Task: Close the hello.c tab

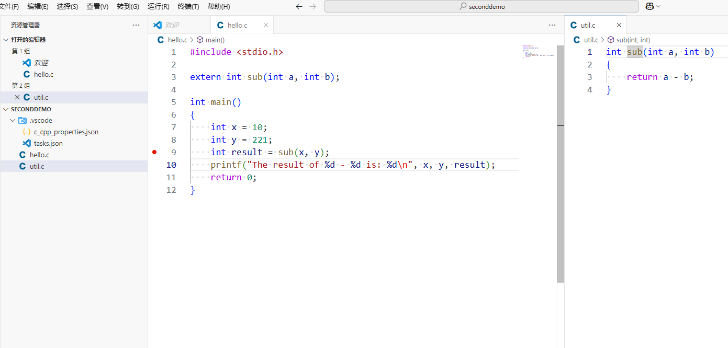Action: (x=266, y=25)
